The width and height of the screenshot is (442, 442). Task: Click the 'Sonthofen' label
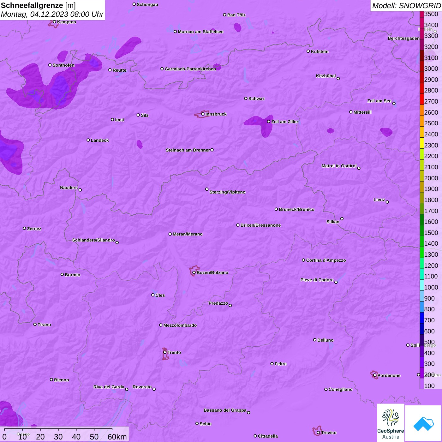[x=63, y=65]
